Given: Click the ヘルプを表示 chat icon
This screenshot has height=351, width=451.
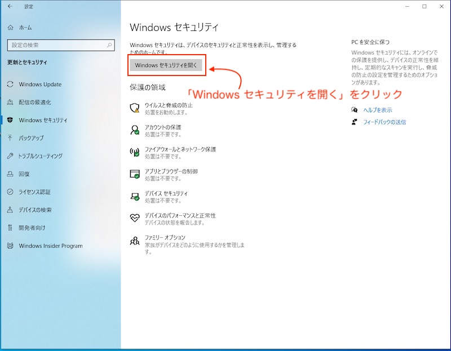Looking at the screenshot, I should click(355, 110).
